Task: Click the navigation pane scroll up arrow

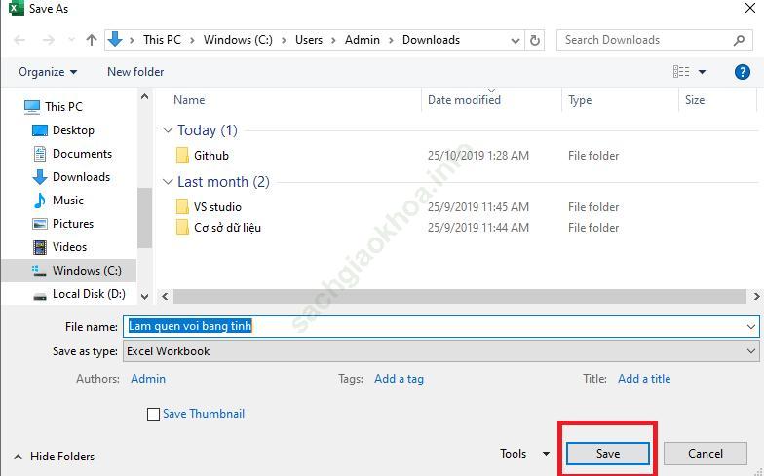Action: pyautogui.click(x=144, y=97)
